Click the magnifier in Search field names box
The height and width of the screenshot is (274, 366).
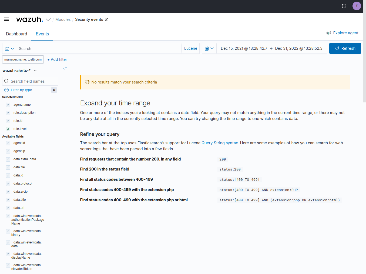coord(6,81)
